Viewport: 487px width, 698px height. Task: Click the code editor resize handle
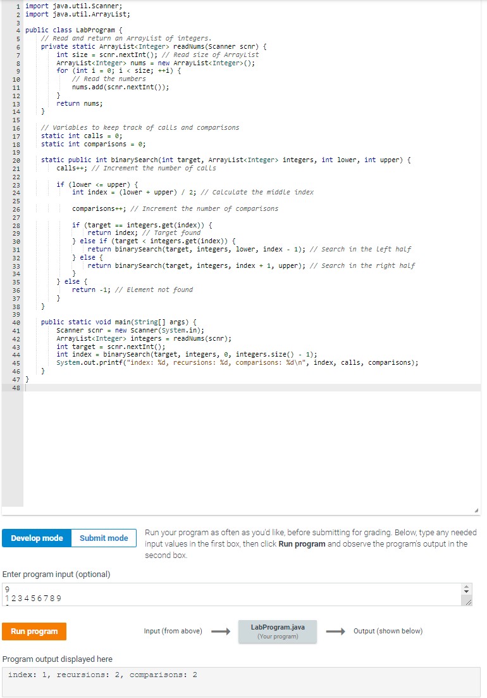pos(477,511)
